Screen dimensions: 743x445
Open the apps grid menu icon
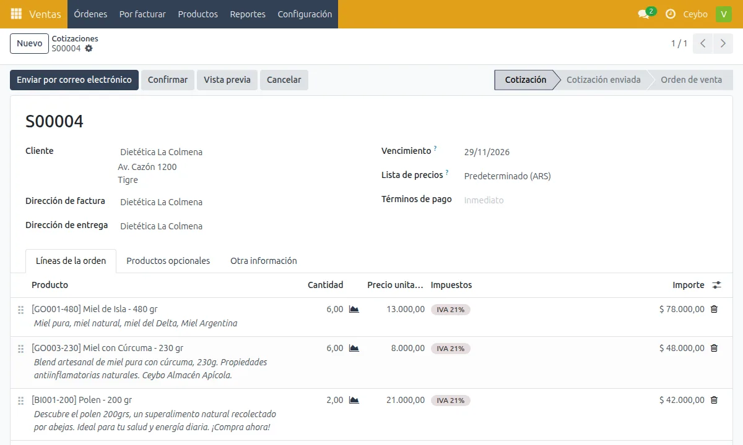pos(17,14)
